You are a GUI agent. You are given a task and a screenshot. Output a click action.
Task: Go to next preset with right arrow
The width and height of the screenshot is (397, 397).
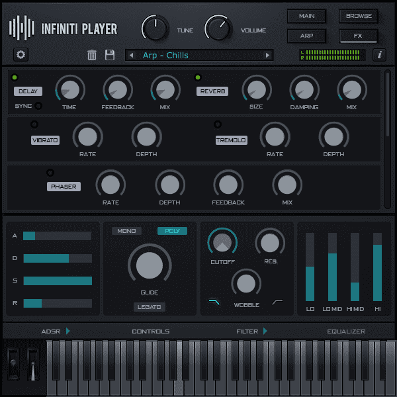267,55
